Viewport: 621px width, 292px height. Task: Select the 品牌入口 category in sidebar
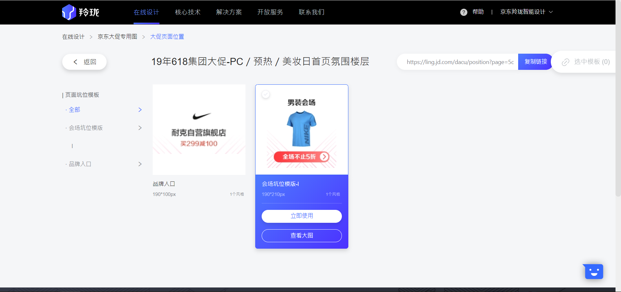click(x=80, y=164)
